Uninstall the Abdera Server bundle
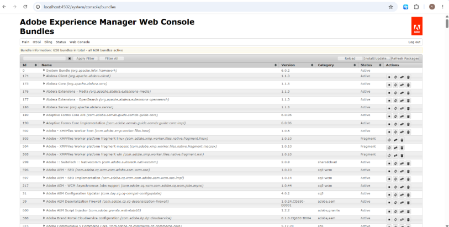The height and width of the screenshot is (227, 449). (408, 108)
